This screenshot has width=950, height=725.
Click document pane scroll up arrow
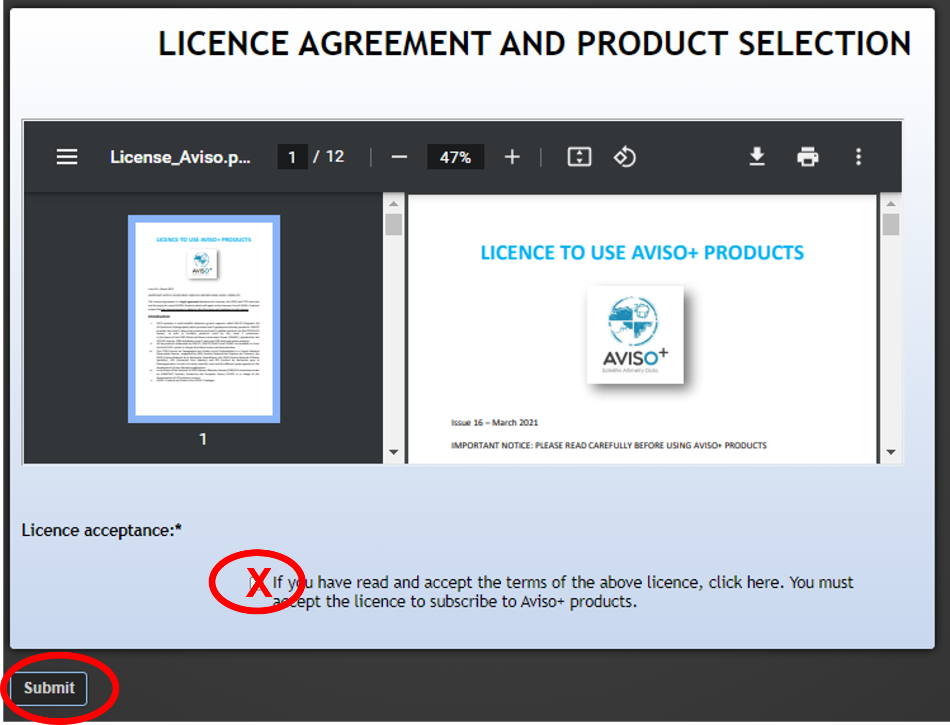891,204
